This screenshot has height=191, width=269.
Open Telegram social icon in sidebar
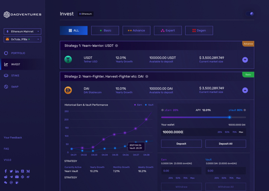coord(11,177)
